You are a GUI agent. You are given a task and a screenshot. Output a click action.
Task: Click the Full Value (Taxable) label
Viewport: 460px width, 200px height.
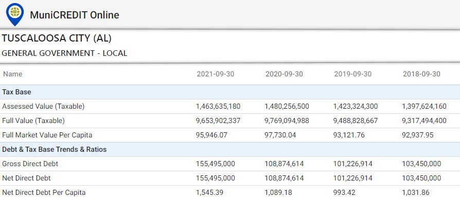[33, 121]
